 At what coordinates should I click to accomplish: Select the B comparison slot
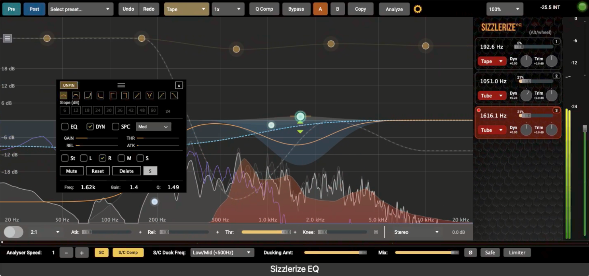338,9
